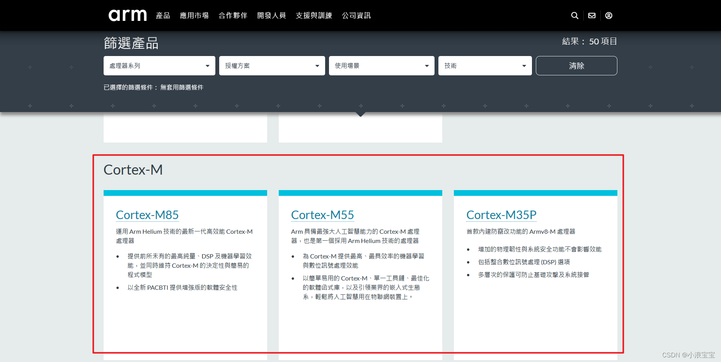Image resolution: width=721 pixels, height=362 pixels.
Task: Expand the 技術 filter dropdown
Action: pos(485,66)
